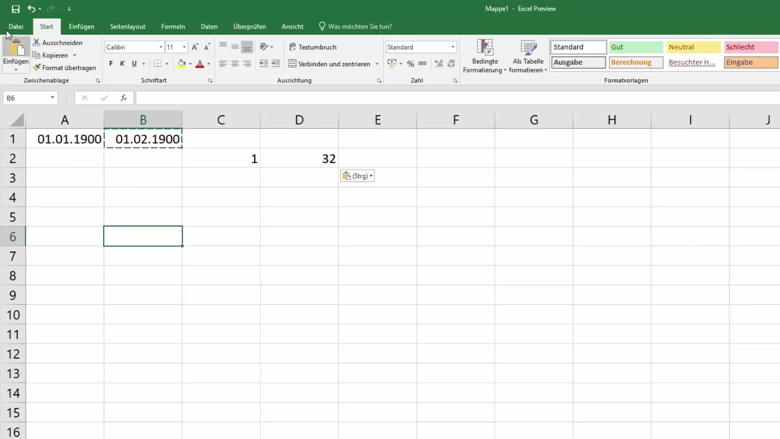Switch to the Seitenlayout tab
This screenshot has width=780, height=439.
pyautogui.click(x=128, y=26)
